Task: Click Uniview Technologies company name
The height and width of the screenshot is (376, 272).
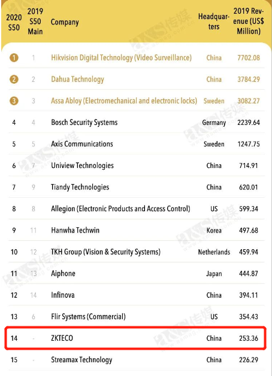Action: [x=82, y=166]
